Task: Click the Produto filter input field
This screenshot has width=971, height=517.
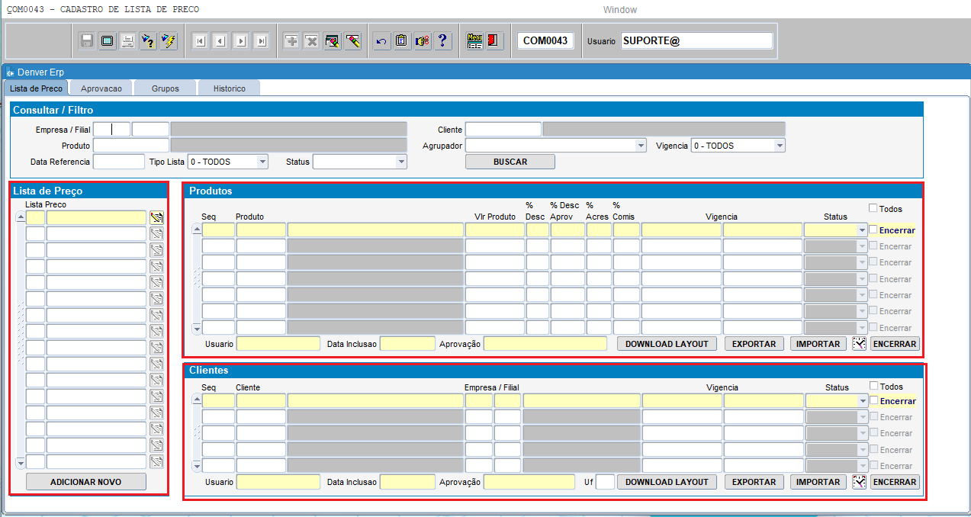Action: 131,146
